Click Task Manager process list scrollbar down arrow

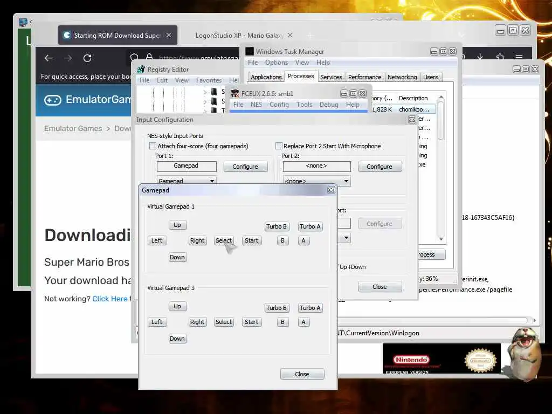(x=441, y=239)
